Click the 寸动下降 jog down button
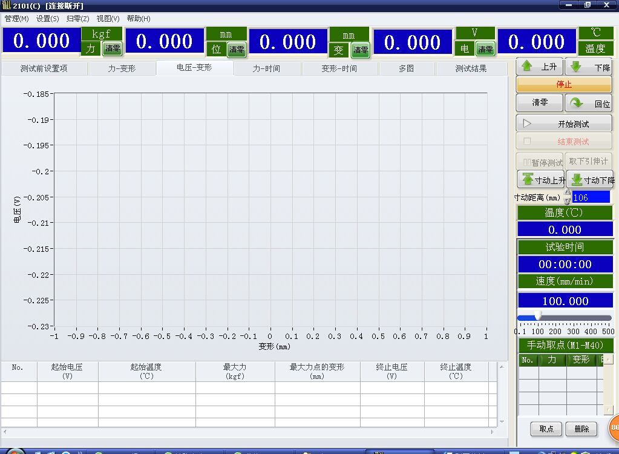This screenshot has width=619, height=454. (x=590, y=180)
